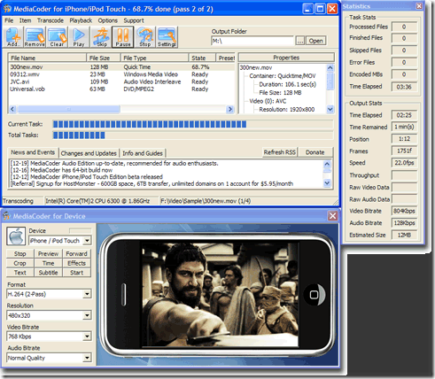Viewport: 435px width, 379px height.
Task: Switch to News and Events tab
Action: (x=33, y=152)
